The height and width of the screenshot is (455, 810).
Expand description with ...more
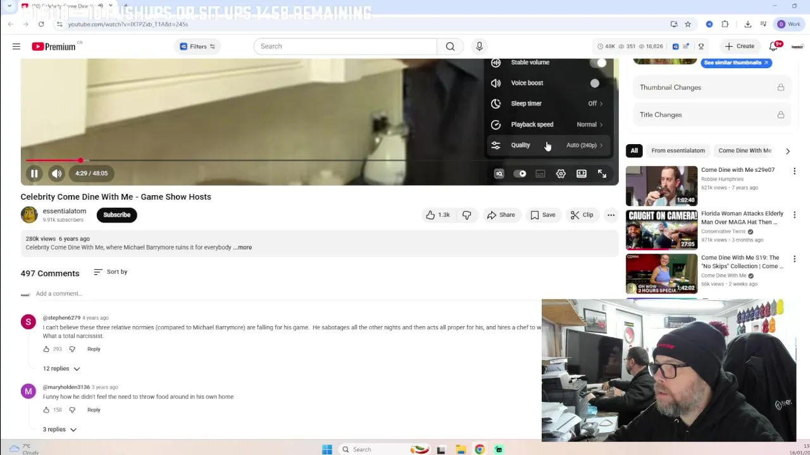(243, 248)
